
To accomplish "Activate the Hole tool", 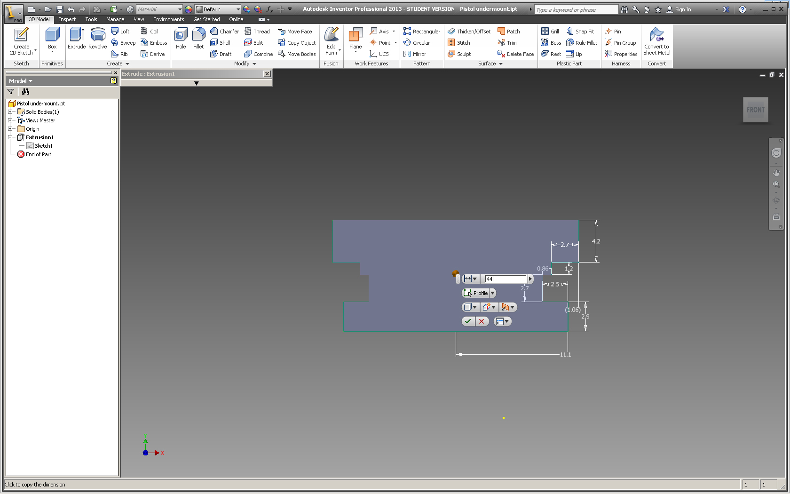I will coord(181,39).
